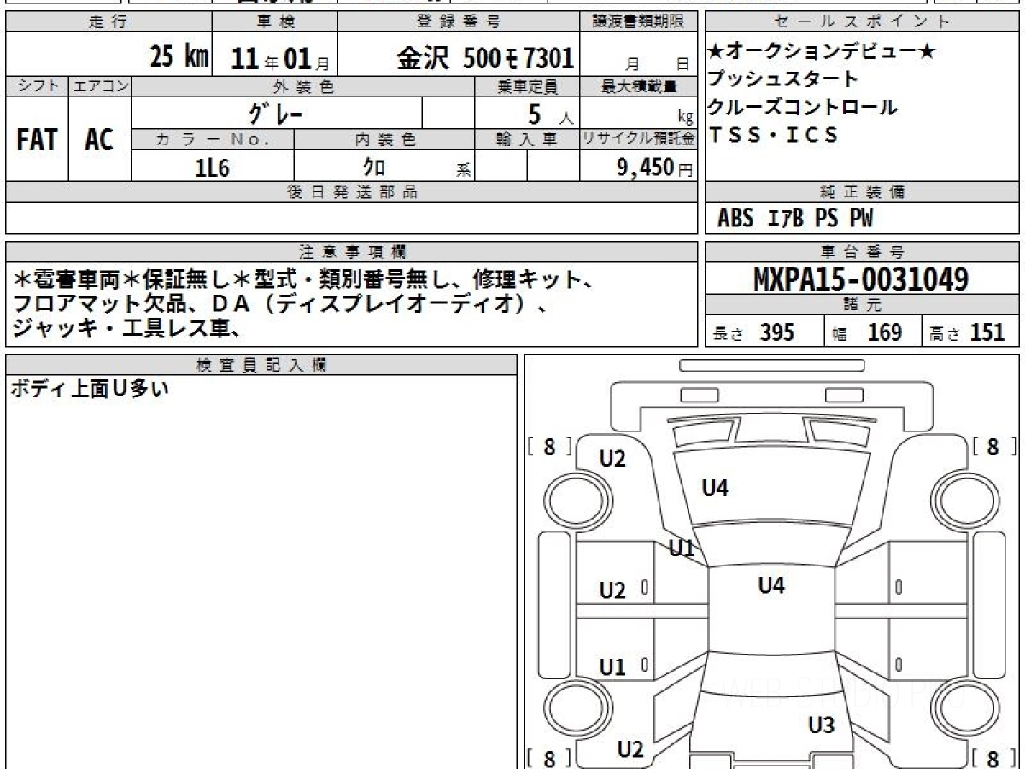Click the シフト header cell
This screenshot has height=769, width=1025.
point(38,86)
